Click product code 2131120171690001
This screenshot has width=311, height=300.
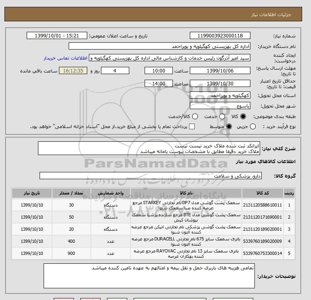click(263, 217)
